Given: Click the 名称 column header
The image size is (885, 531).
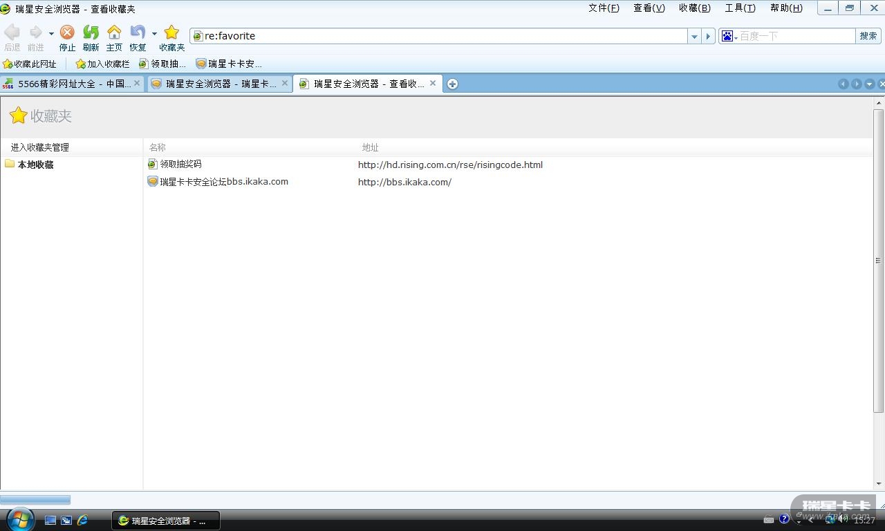Looking at the screenshot, I should [x=158, y=147].
